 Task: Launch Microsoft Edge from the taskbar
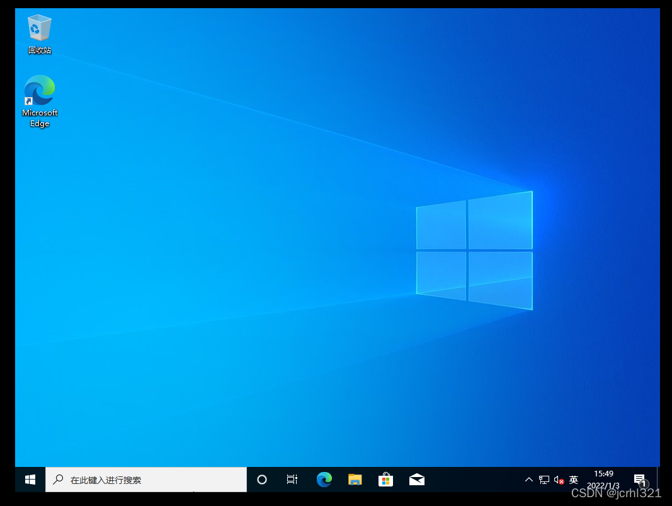[x=324, y=480]
